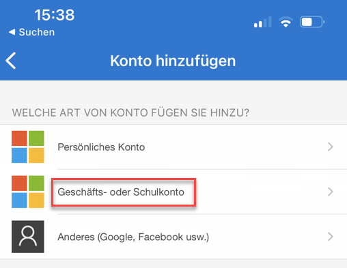Tap the Microsoft logo beside Persönliches Konto
Screen dimensions: 347x268
tap(28, 147)
